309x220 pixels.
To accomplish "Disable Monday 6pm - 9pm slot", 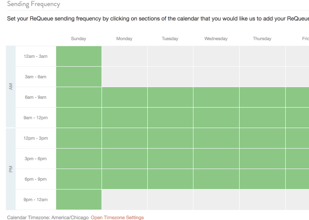I will (124, 179).
